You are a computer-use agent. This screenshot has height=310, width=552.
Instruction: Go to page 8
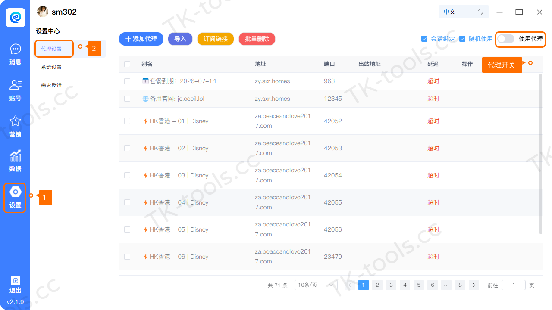pos(460,285)
